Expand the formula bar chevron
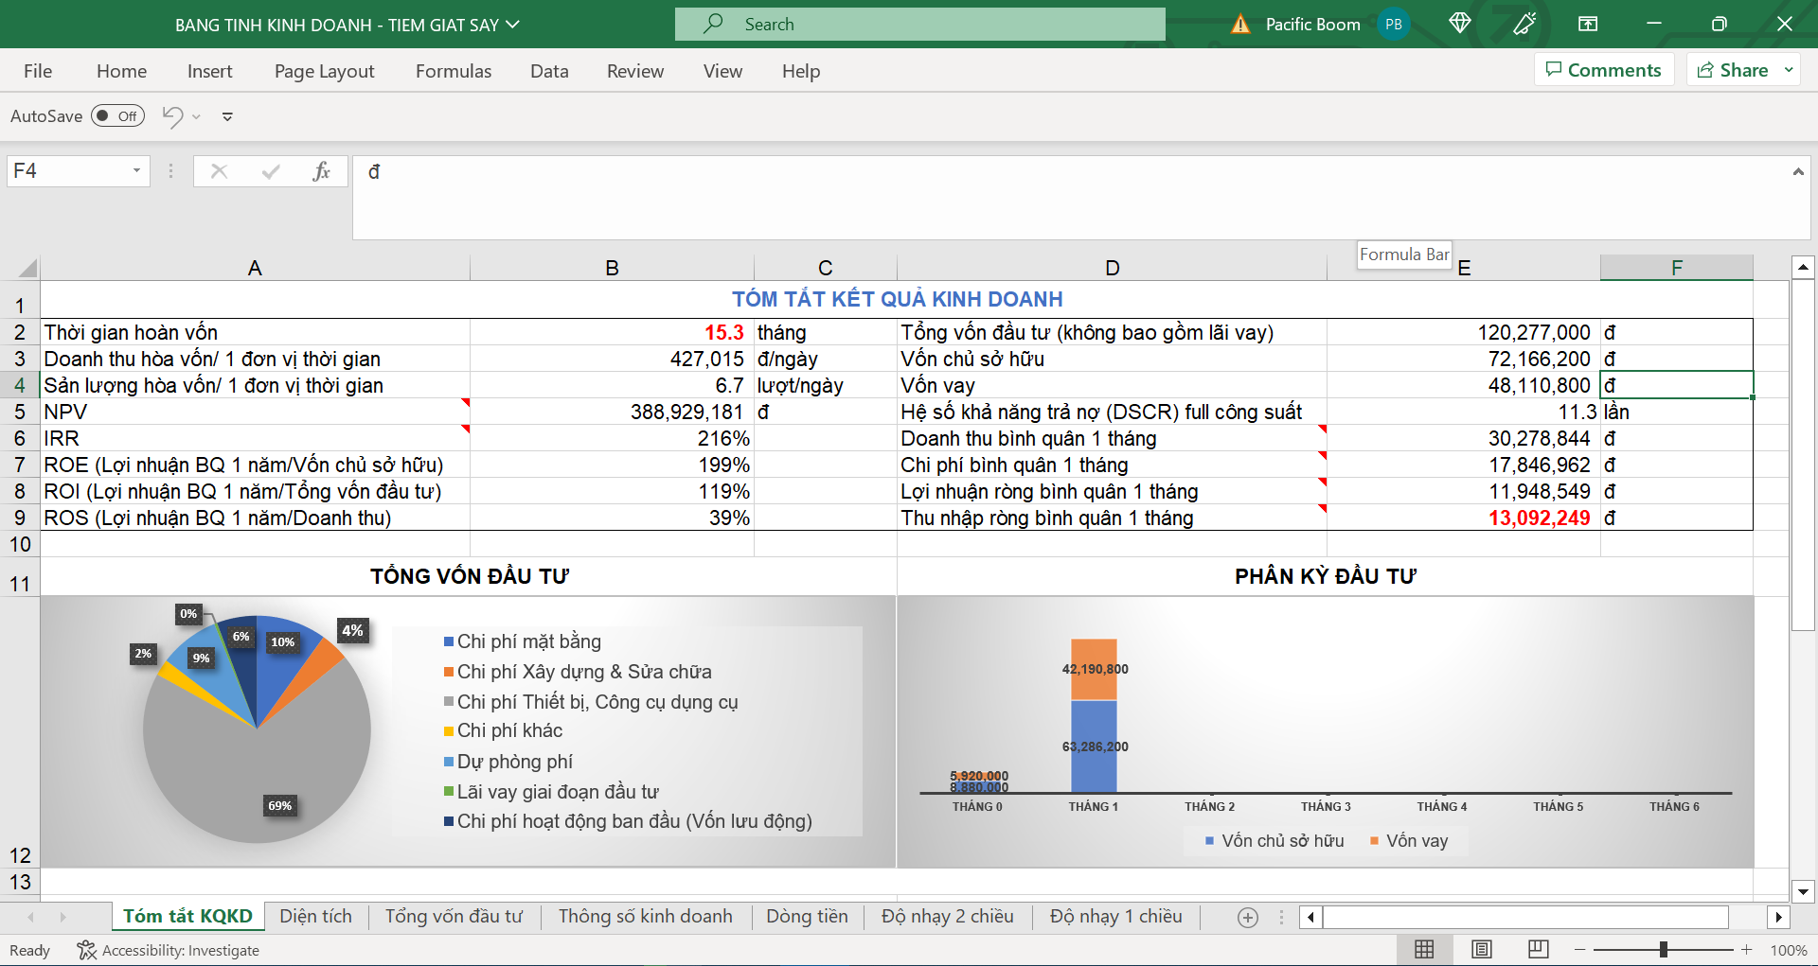 click(x=1797, y=171)
